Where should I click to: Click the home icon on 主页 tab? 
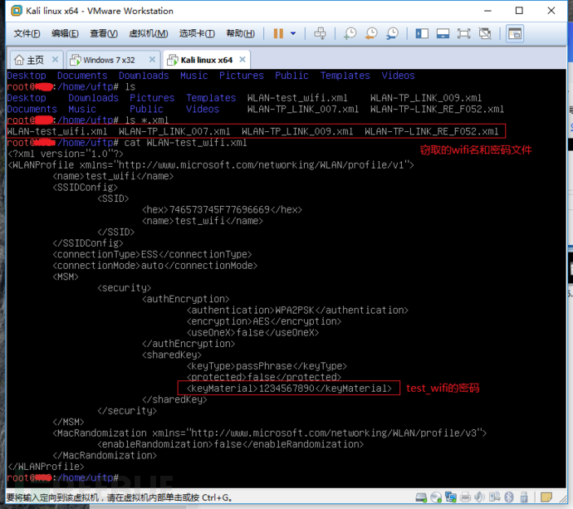pyautogui.click(x=19, y=60)
